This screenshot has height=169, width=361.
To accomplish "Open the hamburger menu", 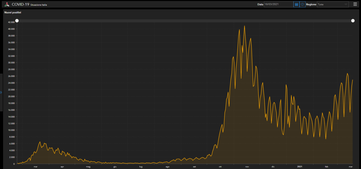I will 355,4.
